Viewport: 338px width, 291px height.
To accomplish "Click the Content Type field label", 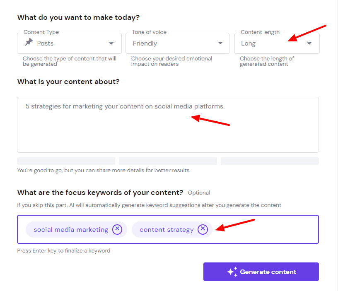I will tap(41, 32).
